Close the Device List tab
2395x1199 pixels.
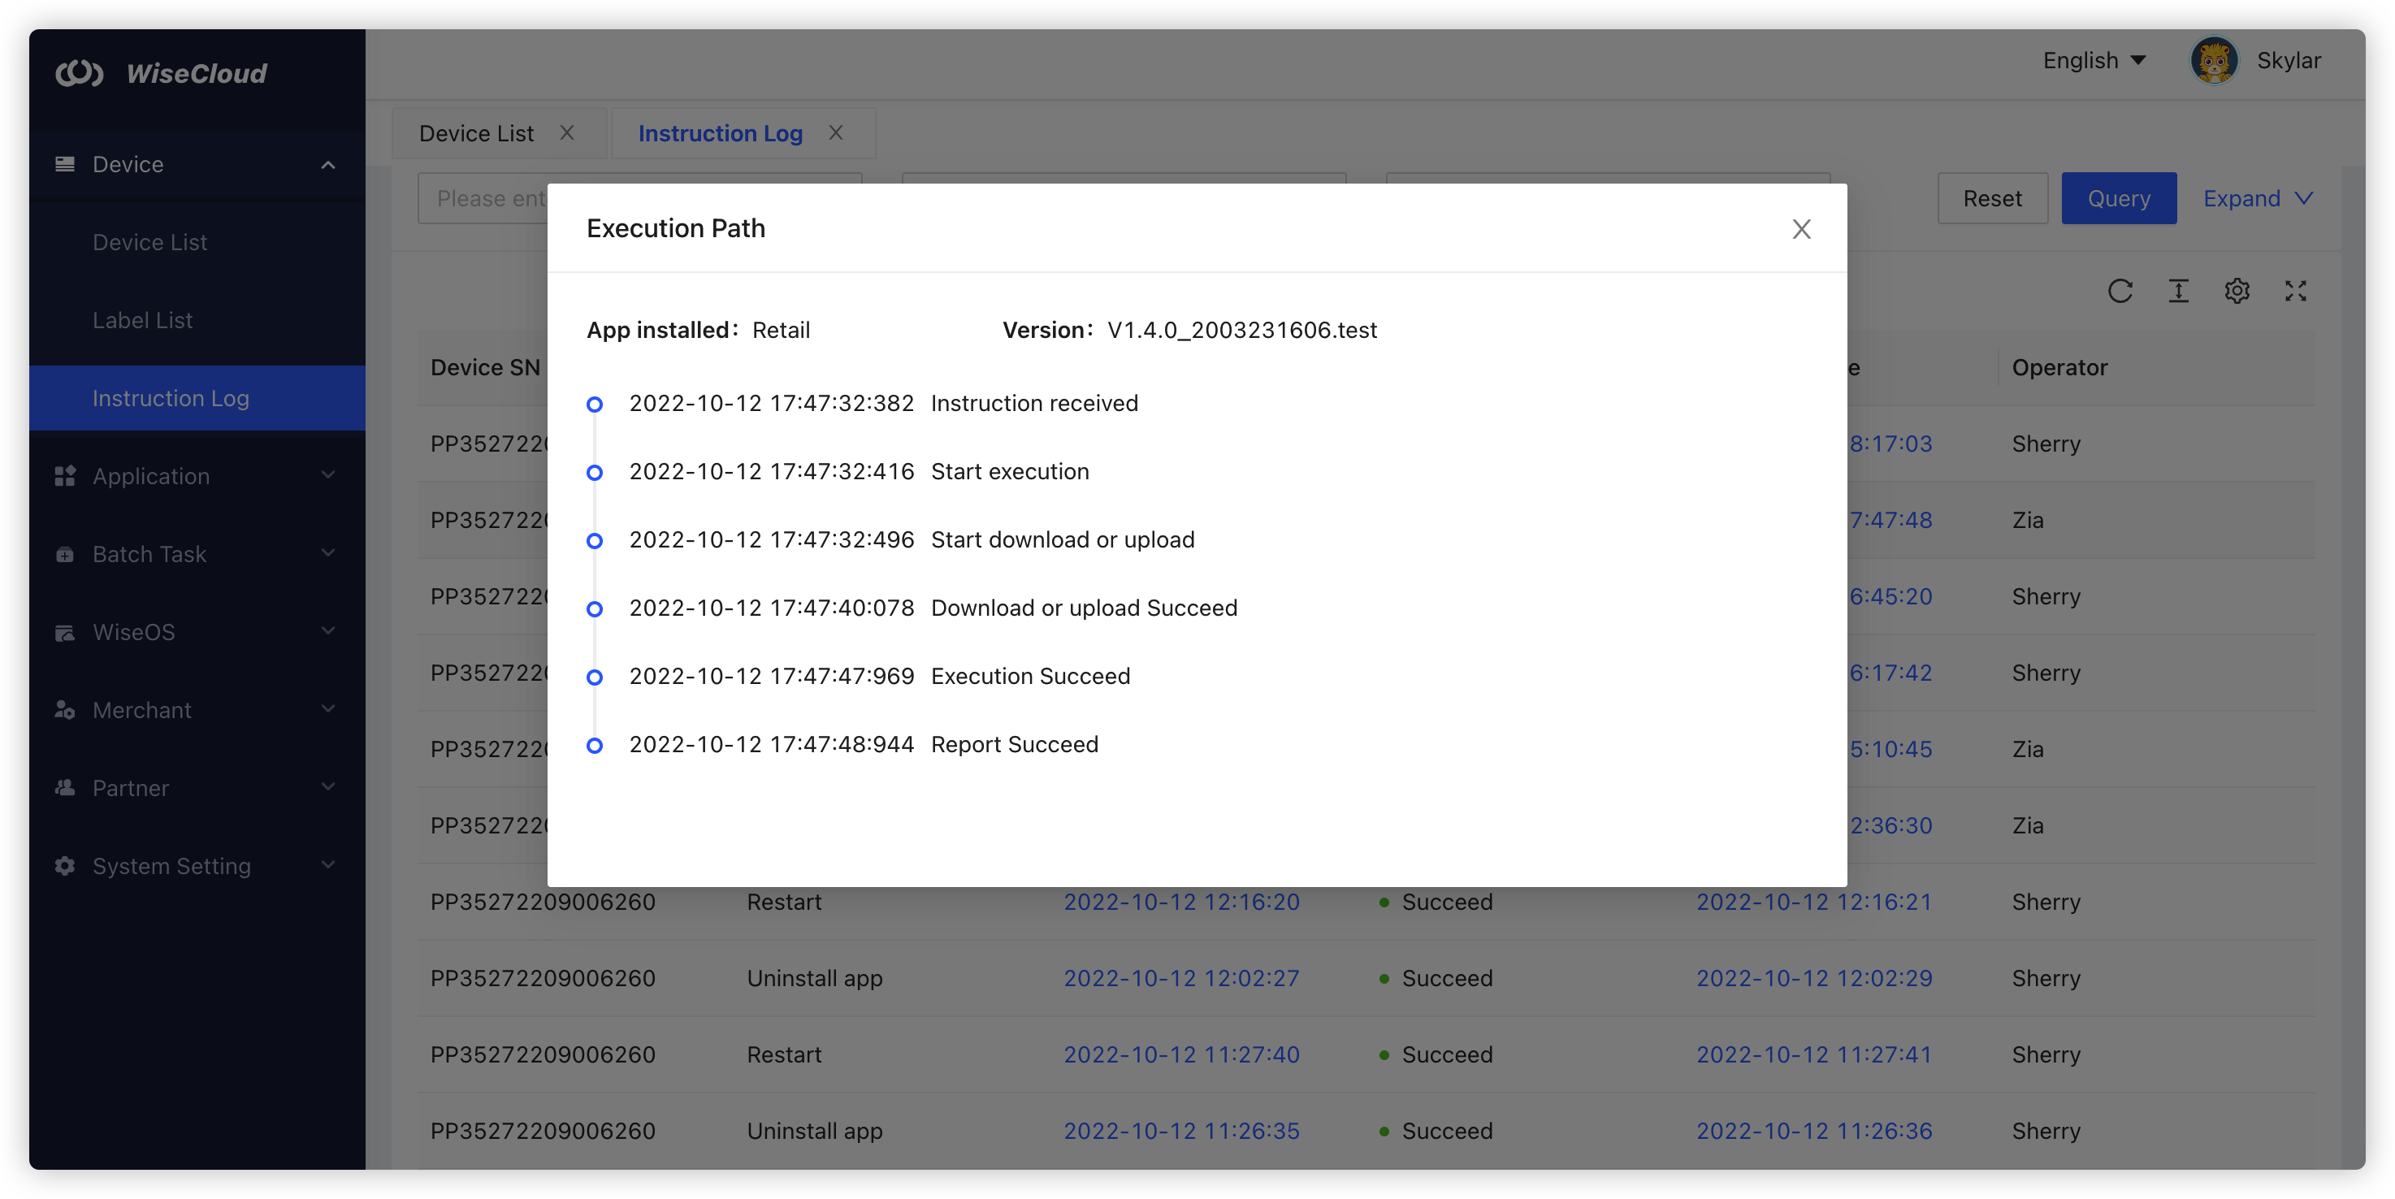click(x=566, y=133)
